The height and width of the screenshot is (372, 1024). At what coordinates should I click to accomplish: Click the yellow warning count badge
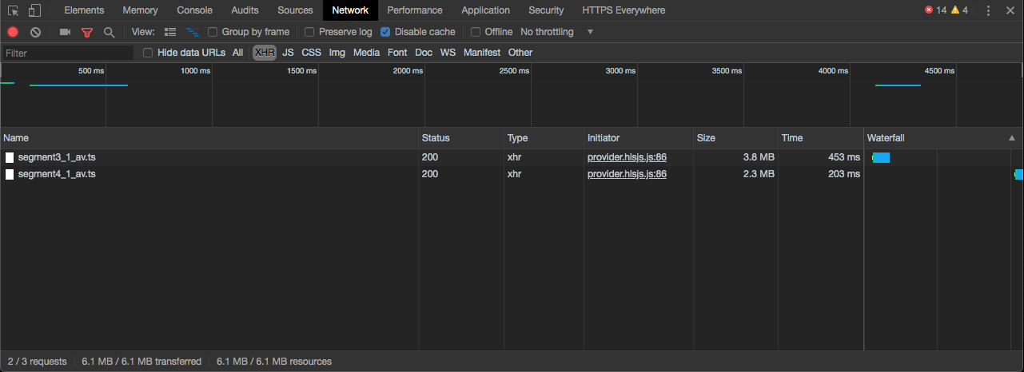(x=959, y=10)
